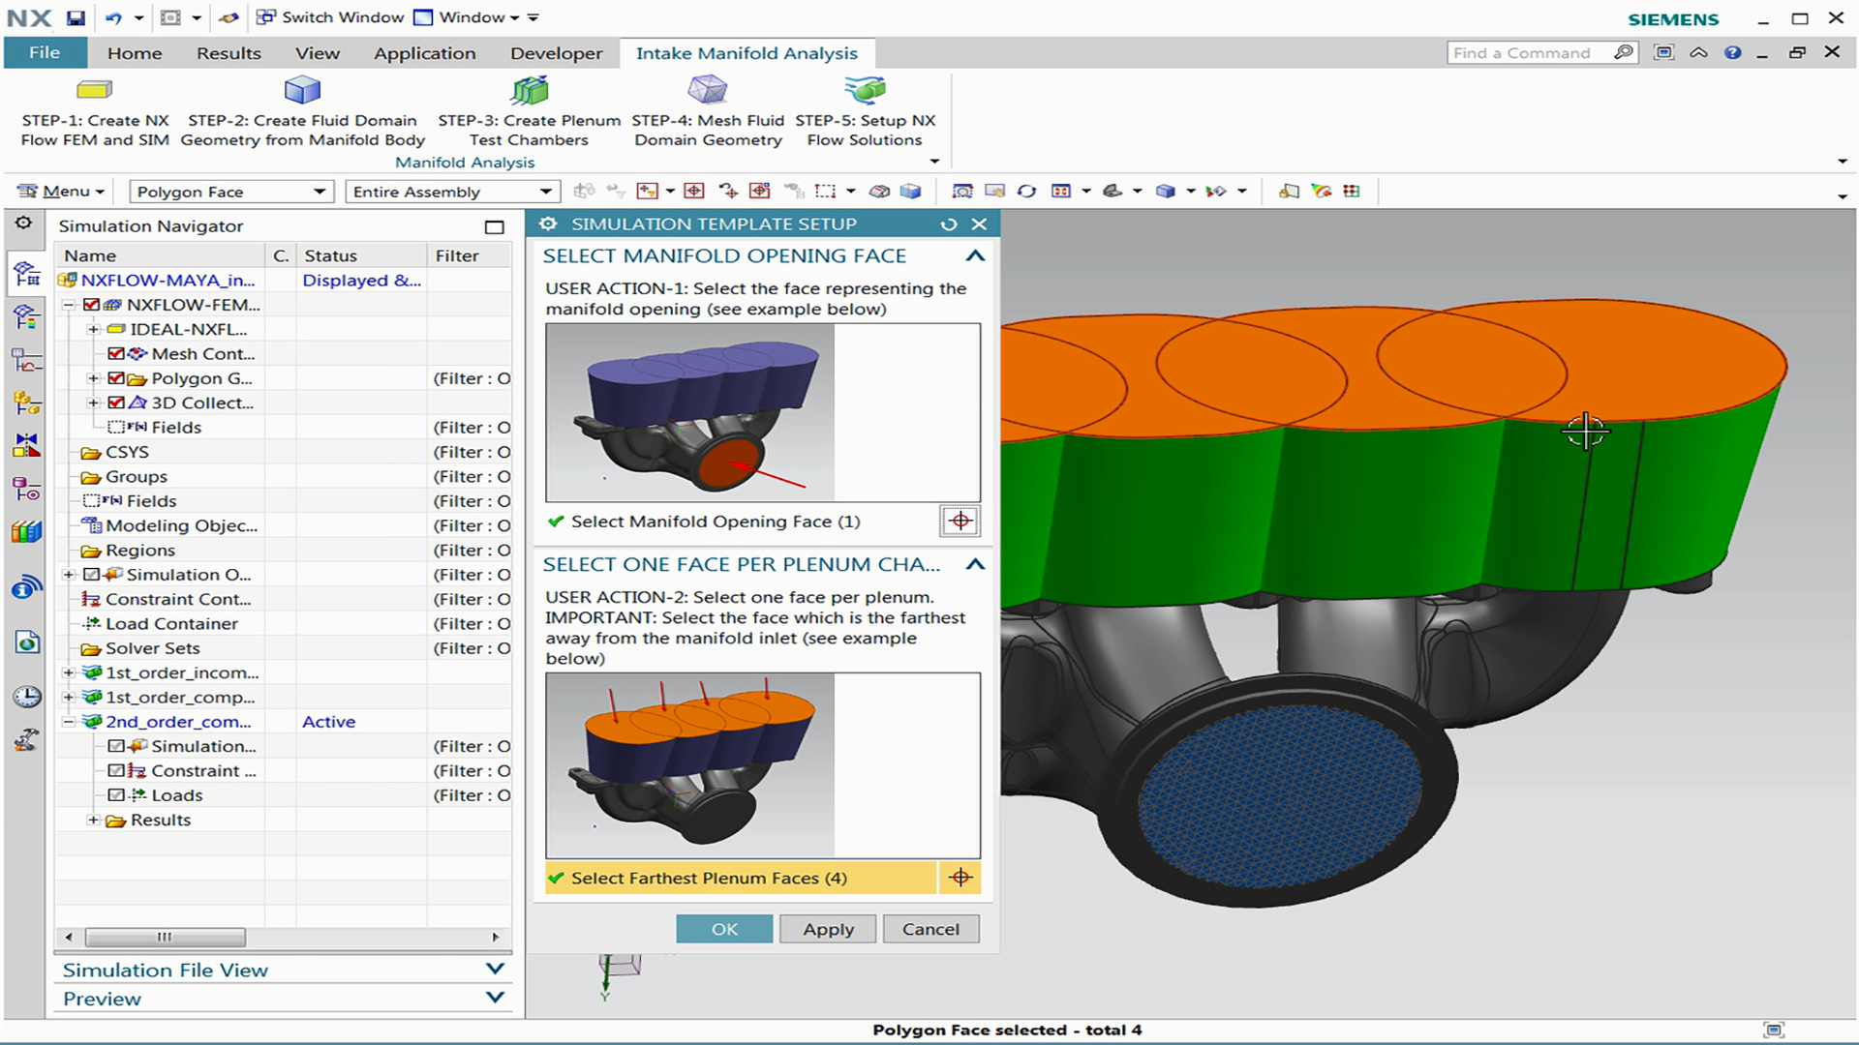Open the File menu
The width and height of the screenshot is (1859, 1045).
click(45, 53)
